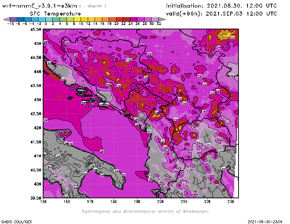Click the gray left arrow of the color legend

click(6, 19)
